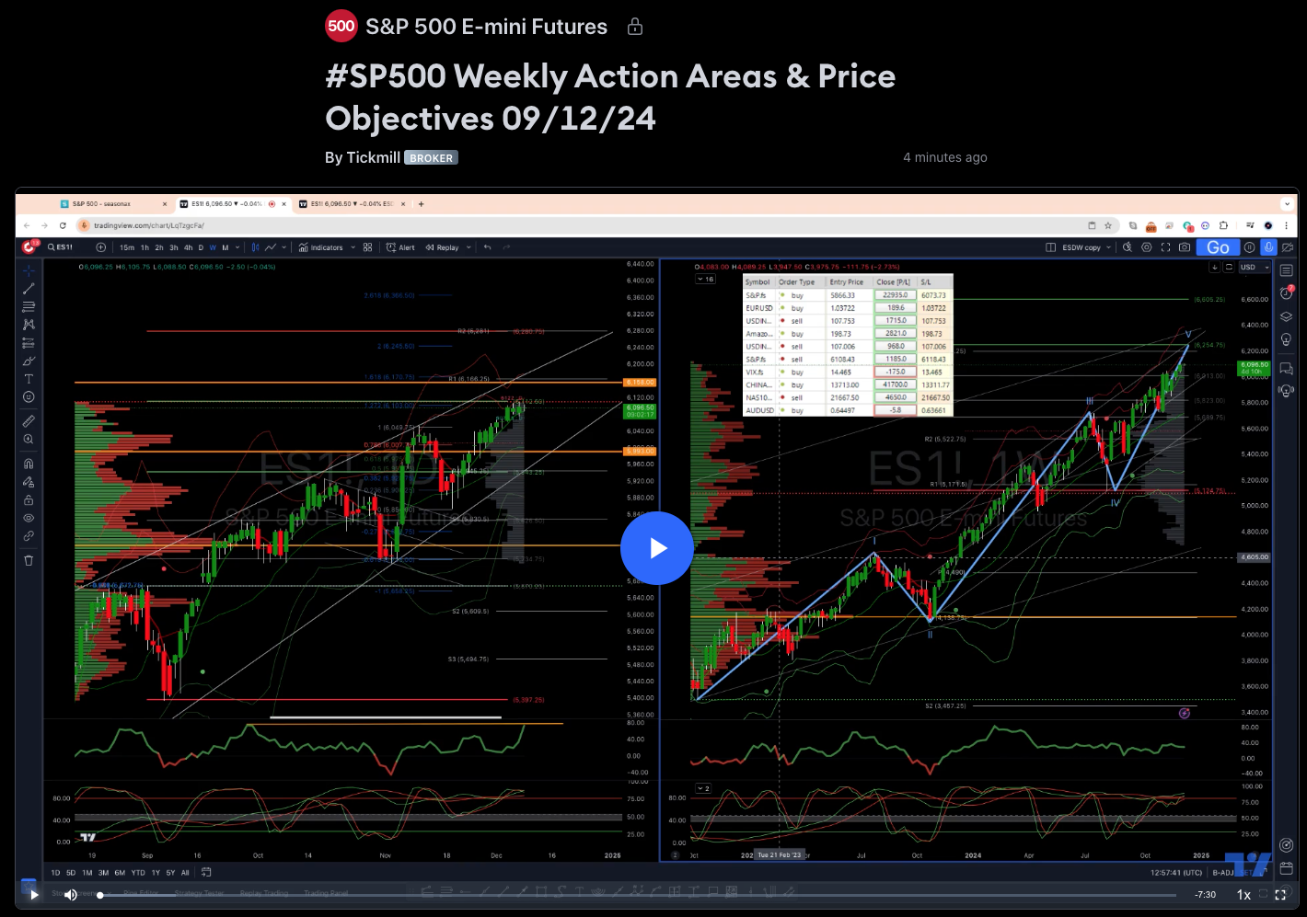1307x917 pixels.
Task: Open the 1x playback speed menu
Action: coord(1243,894)
